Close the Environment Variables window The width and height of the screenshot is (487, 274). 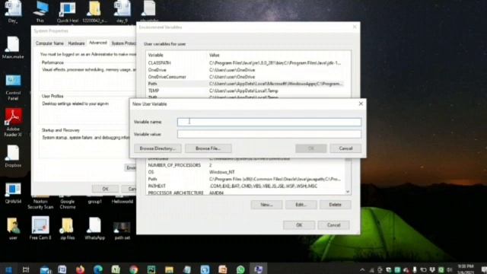pyautogui.click(x=355, y=27)
